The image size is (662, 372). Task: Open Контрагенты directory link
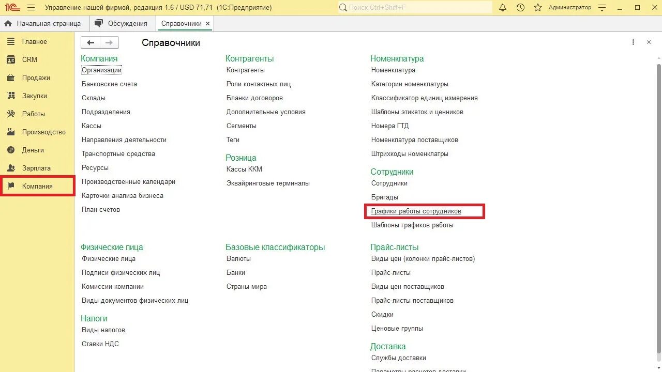coord(246,70)
